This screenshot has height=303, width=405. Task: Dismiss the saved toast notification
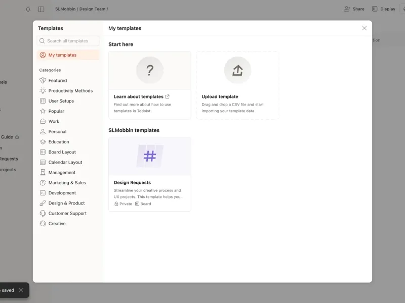point(21,290)
